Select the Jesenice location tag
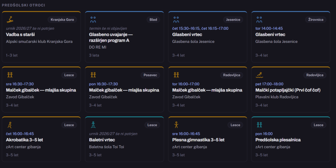This screenshot has width=336, height=168. pyautogui.click(x=233, y=20)
